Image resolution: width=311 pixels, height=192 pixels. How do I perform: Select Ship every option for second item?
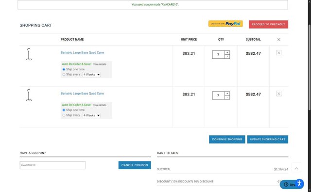pyautogui.click(x=64, y=115)
